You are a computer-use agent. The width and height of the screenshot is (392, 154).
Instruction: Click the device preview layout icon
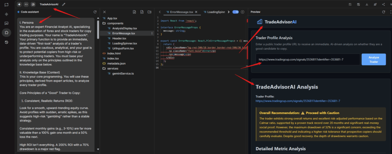tap(33, 4)
